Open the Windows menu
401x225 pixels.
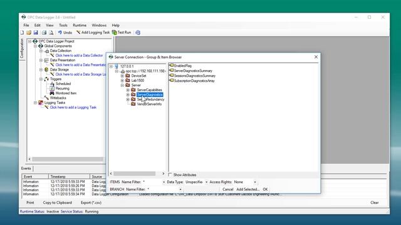(99, 25)
